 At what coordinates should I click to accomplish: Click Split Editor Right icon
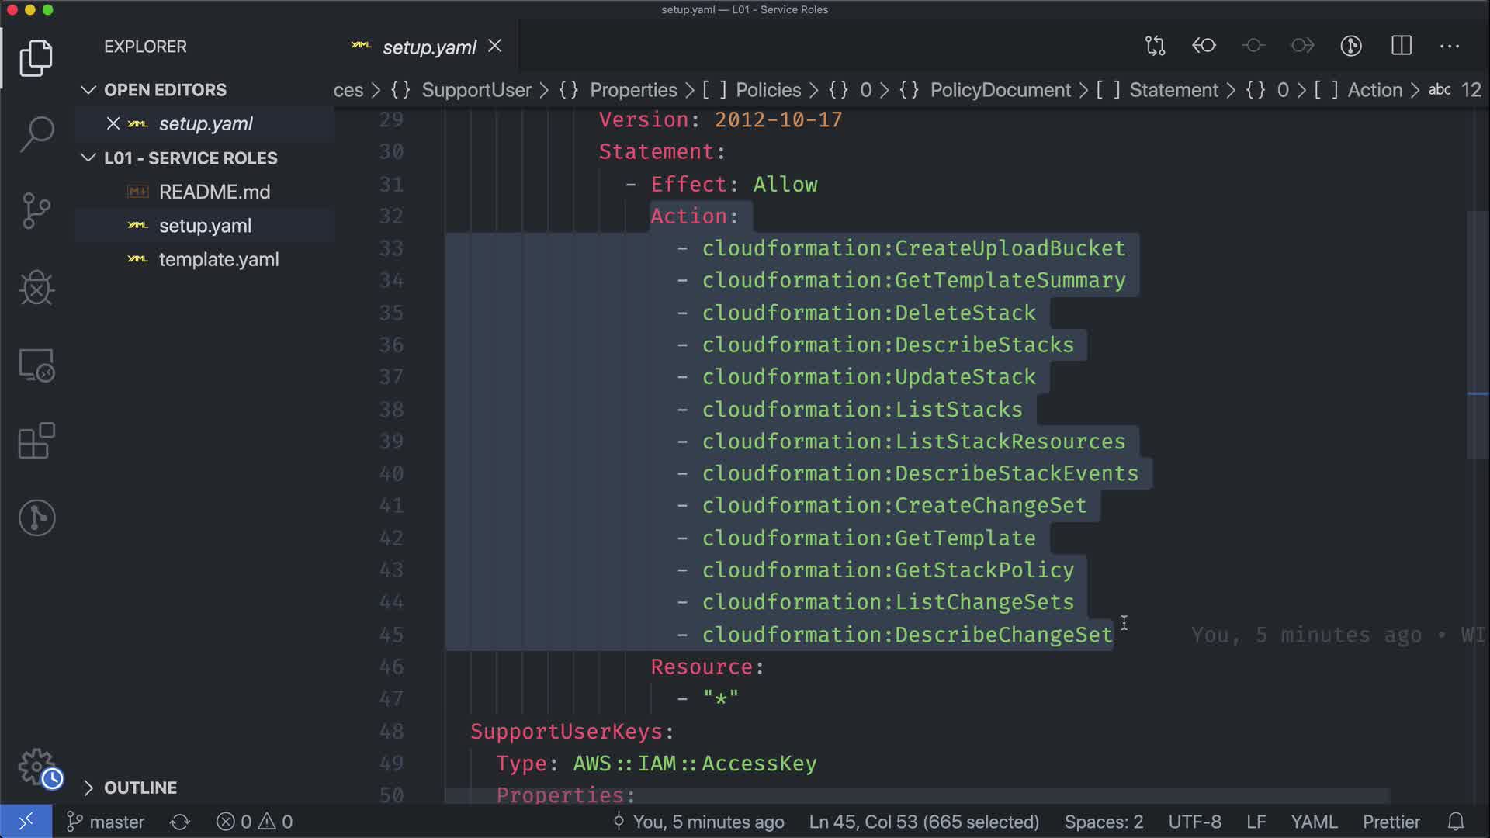(x=1401, y=46)
